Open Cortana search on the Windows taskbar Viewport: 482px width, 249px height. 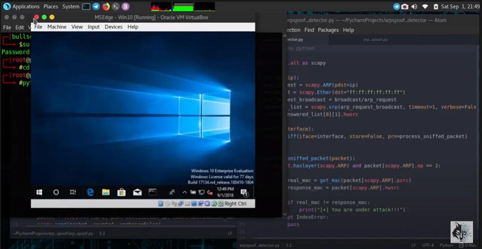[x=56, y=192]
